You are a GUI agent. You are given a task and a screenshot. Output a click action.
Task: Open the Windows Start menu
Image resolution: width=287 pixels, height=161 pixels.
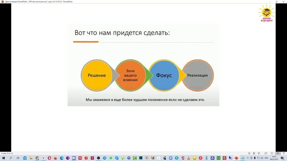tap(4, 158)
